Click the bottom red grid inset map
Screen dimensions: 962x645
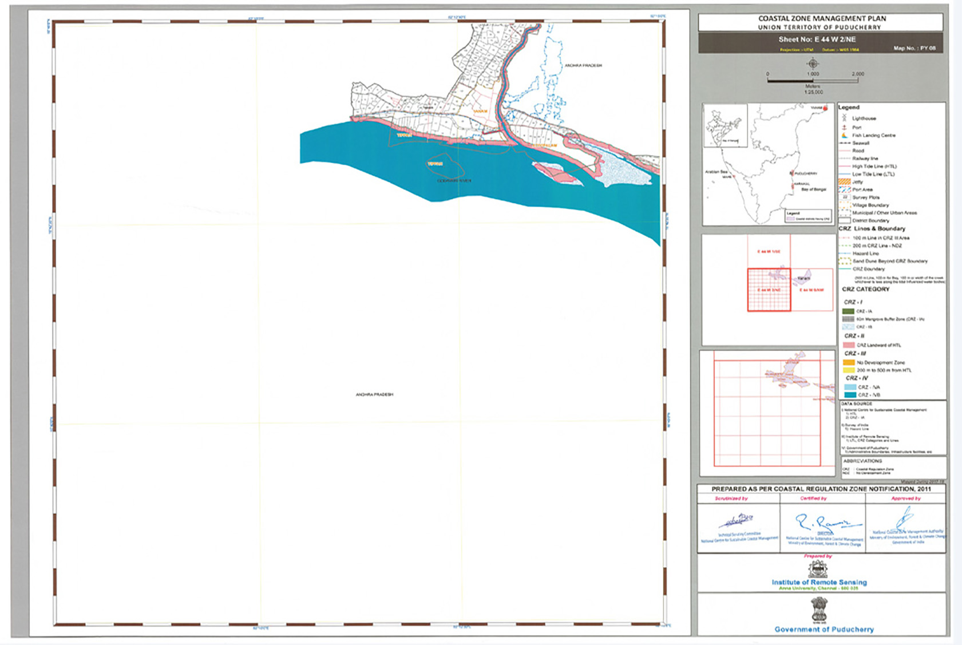click(767, 413)
